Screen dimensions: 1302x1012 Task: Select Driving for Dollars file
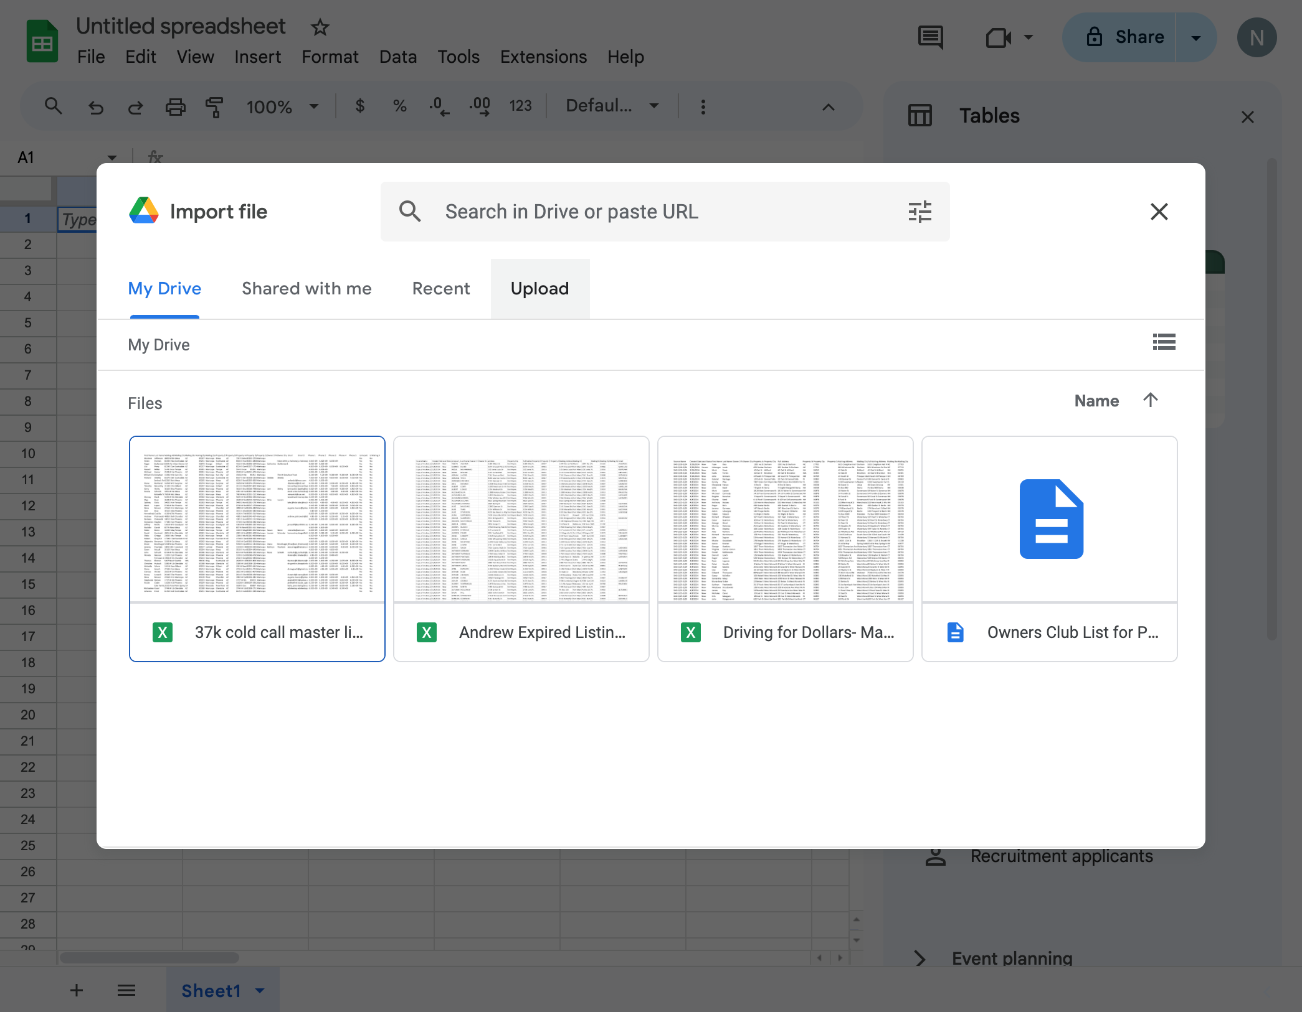click(786, 549)
